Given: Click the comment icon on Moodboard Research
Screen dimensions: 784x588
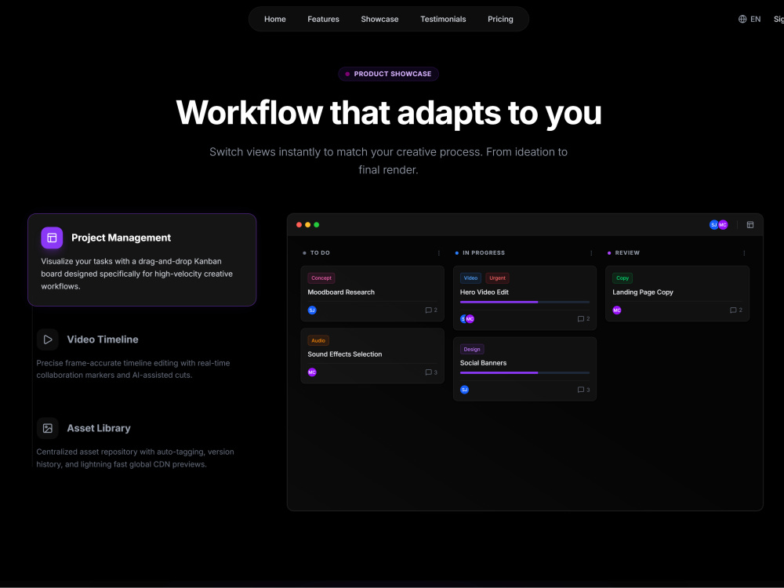Looking at the screenshot, I should [428, 310].
